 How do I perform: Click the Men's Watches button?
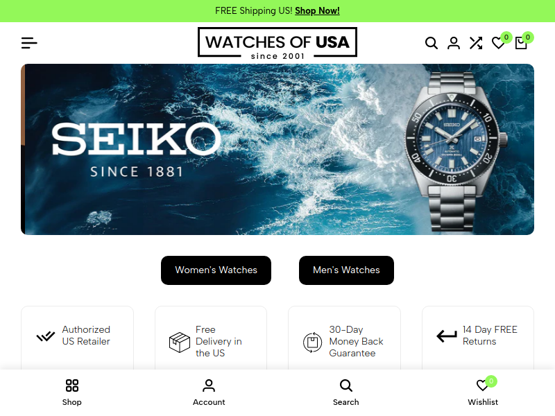tap(346, 270)
